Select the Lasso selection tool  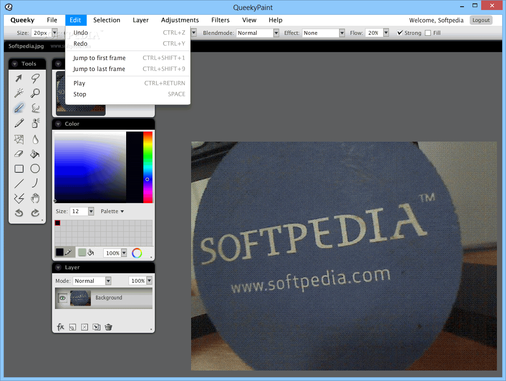coord(35,78)
